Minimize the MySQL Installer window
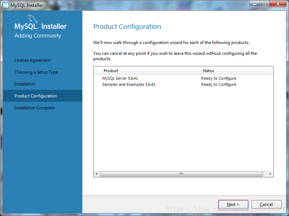 tap(255, 4)
